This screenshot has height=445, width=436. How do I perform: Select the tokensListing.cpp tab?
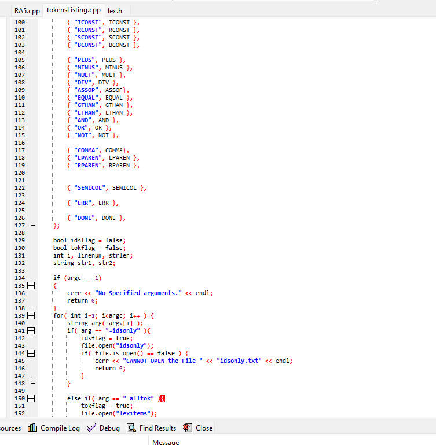(x=74, y=10)
